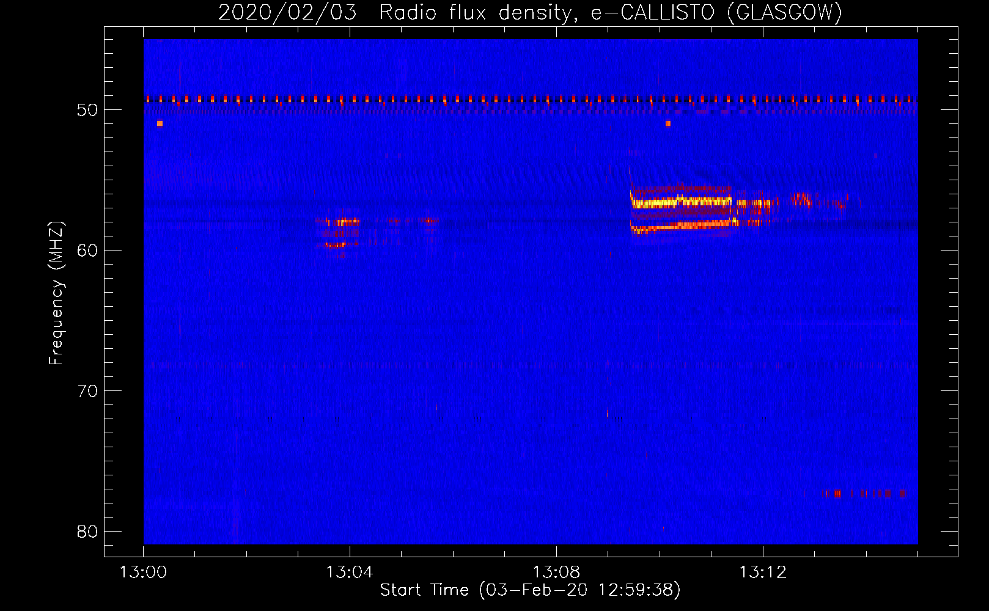The image size is (989, 611).
Task: Click the plot title "Radio flux density, e-CALLISTO (GLASGOW)"
Action: [x=611, y=12]
